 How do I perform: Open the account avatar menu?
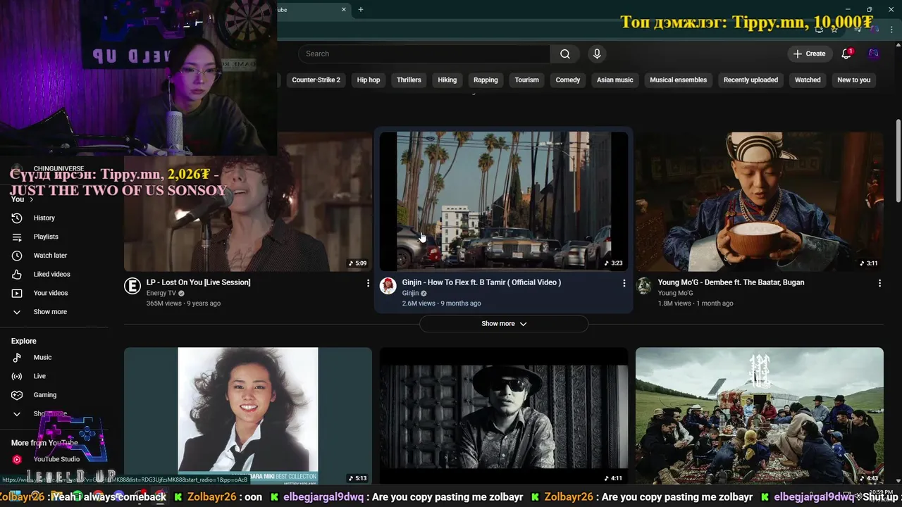(x=874, y=54)
